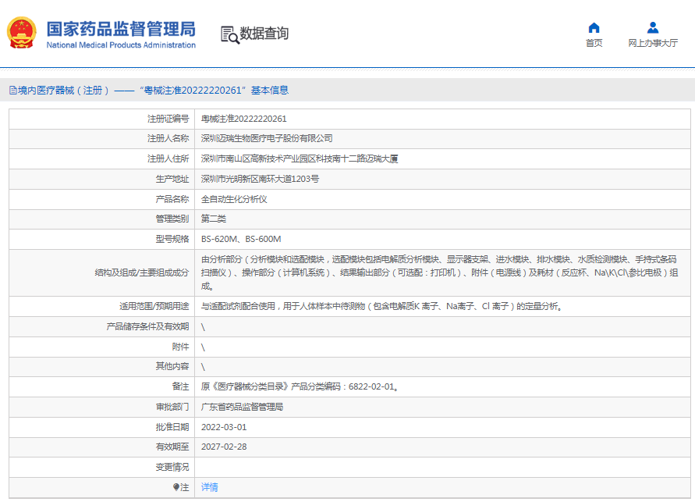The height and width of the screenshot is (502, 695).
Task: Select registration number 粤械注准20222220261 value
Action: [x=244, y=119]
